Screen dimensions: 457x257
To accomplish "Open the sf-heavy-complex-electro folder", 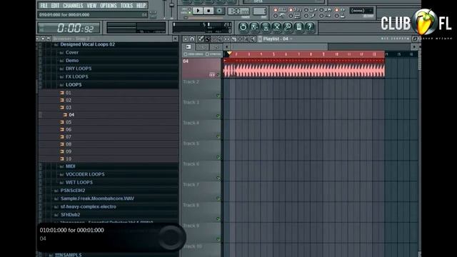I will pyautogui.click(x=89, y=206).
